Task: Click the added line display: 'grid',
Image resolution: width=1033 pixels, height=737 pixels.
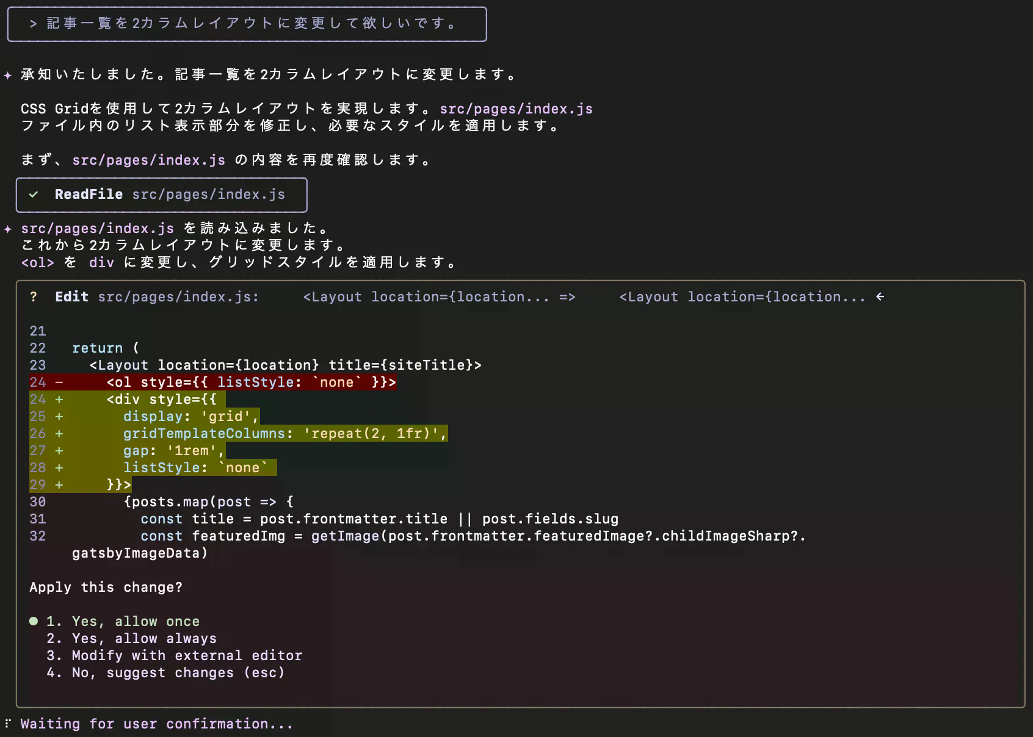Action: [x=191, y=416]
